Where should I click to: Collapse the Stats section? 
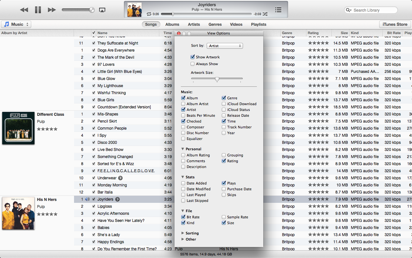coord(183,177)
